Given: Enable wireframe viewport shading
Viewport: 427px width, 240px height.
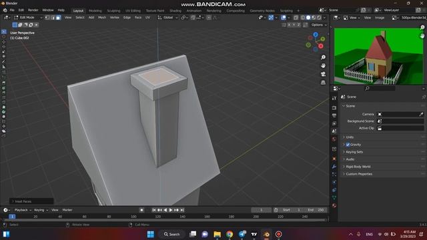Looking at the screenshot, I should click(x=303, y=18).
